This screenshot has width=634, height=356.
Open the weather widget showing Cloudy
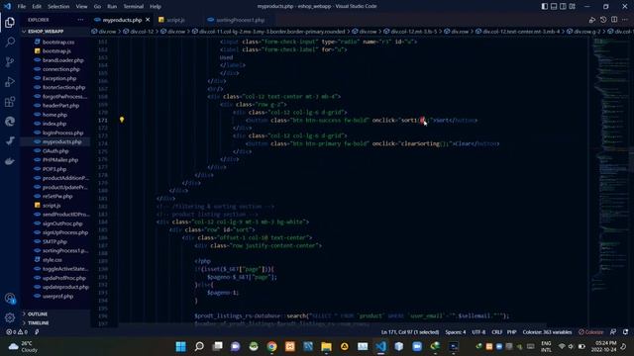[x=22, y=346]
